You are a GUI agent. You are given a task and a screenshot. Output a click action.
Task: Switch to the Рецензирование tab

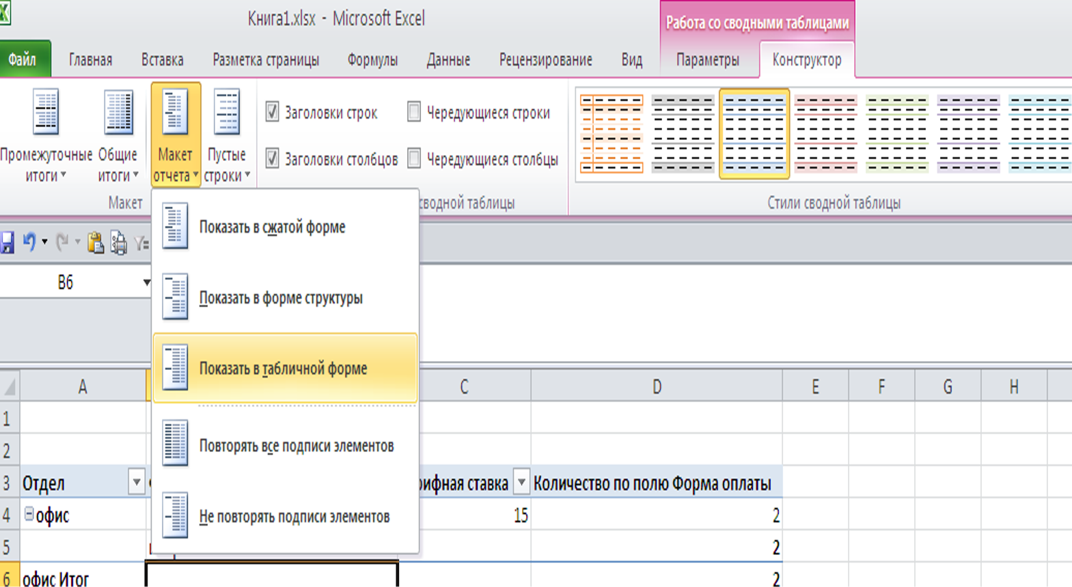pyautogui.click(x=546, y=60)
